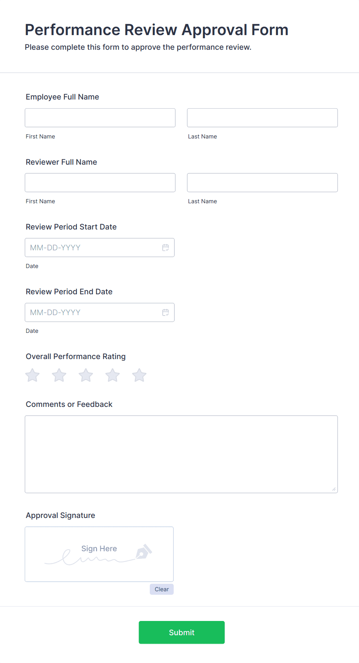
Task: Click the Reviewer Last Name field
Action: tap(262, 182)
